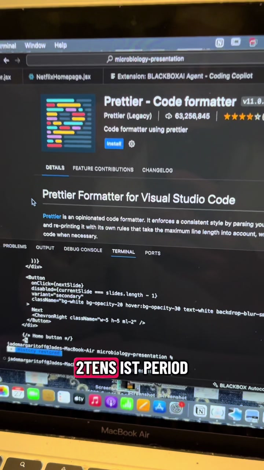
Task: Click 'Prettier Formatter for Visual Studio Code' heading
Action: tap(139, 197)
